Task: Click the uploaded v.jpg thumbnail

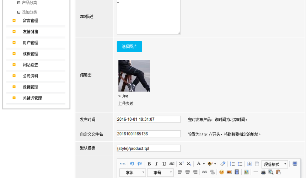Action: point(134,76)
